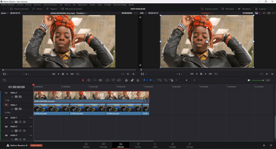Viewport: 276px width, 149px height.
Task: Open the marker color dropdown arrow
Action: 153,80
